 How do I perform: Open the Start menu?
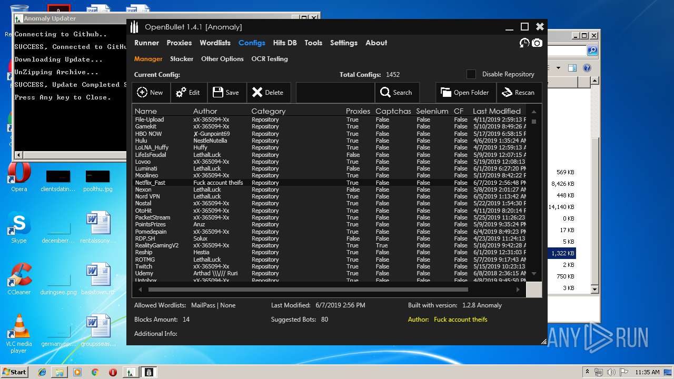click(14, 372)
